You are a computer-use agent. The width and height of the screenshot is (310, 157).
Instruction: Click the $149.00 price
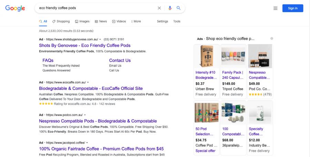229,84
